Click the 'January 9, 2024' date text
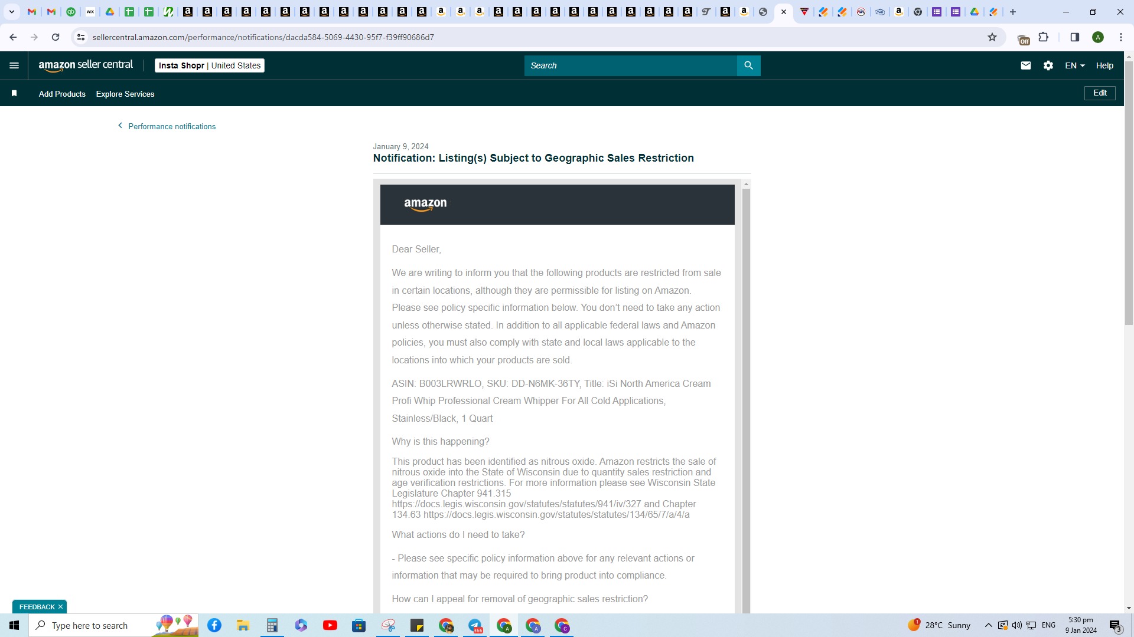The width and height of the screenshot is (1134, 637). point(400,146)
